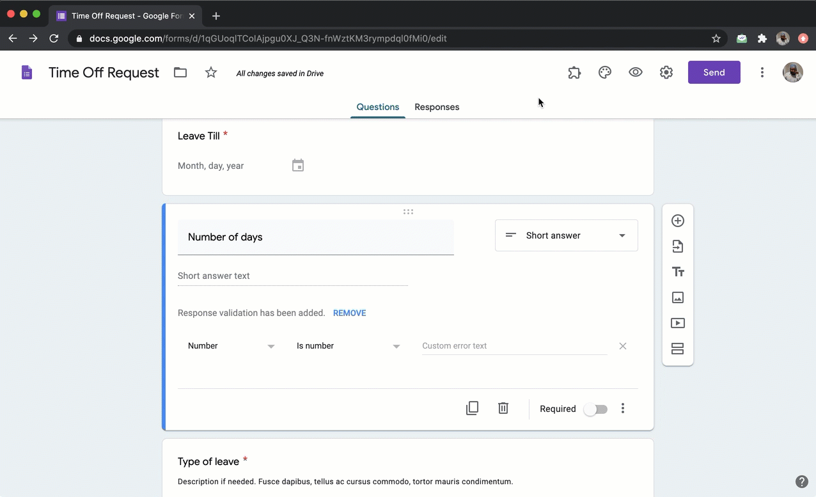Toggle the Required switch on
The image size is (816, 497).
tap(595, 409)
